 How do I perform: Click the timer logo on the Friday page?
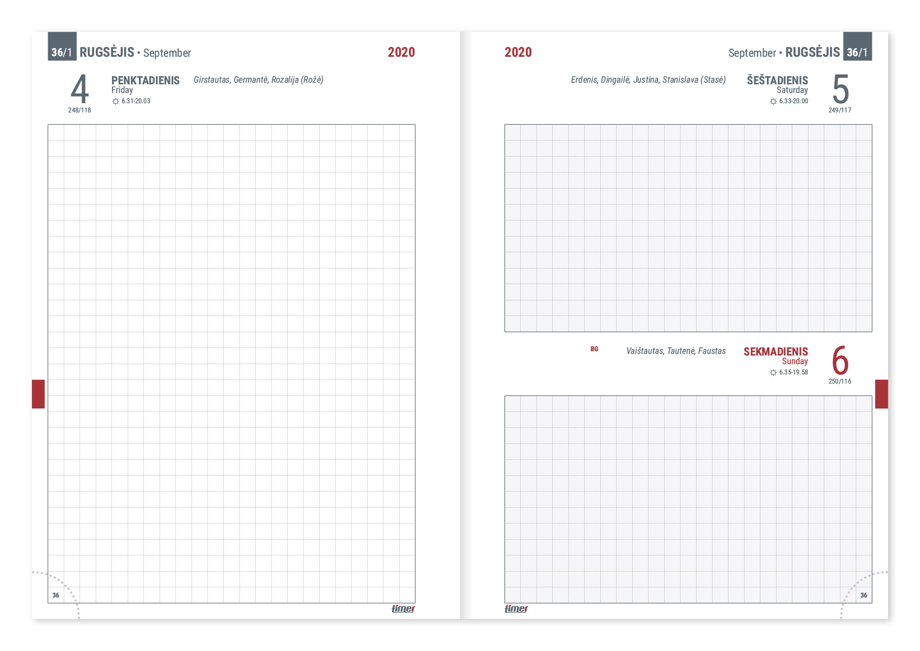coord(403,609)
